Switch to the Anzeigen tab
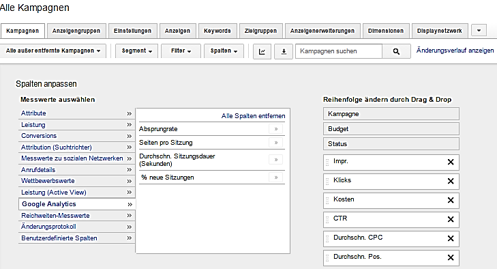Image resolution: width=497 pixels, height=269 pixels. pyautogui.click(x=177, y=31)
